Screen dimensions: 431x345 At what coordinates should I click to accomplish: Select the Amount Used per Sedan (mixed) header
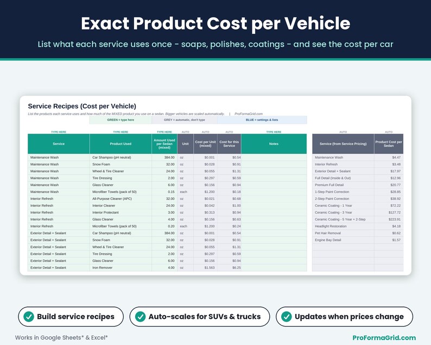(164, 144)
